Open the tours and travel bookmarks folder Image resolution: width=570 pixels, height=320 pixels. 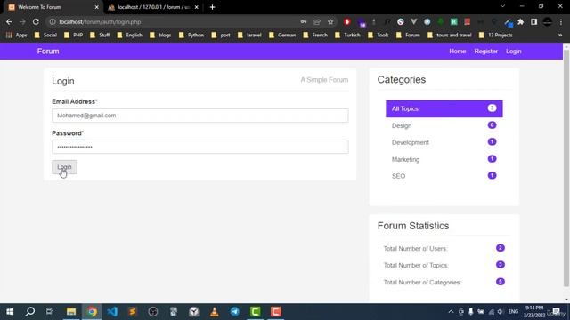[449, 36]
